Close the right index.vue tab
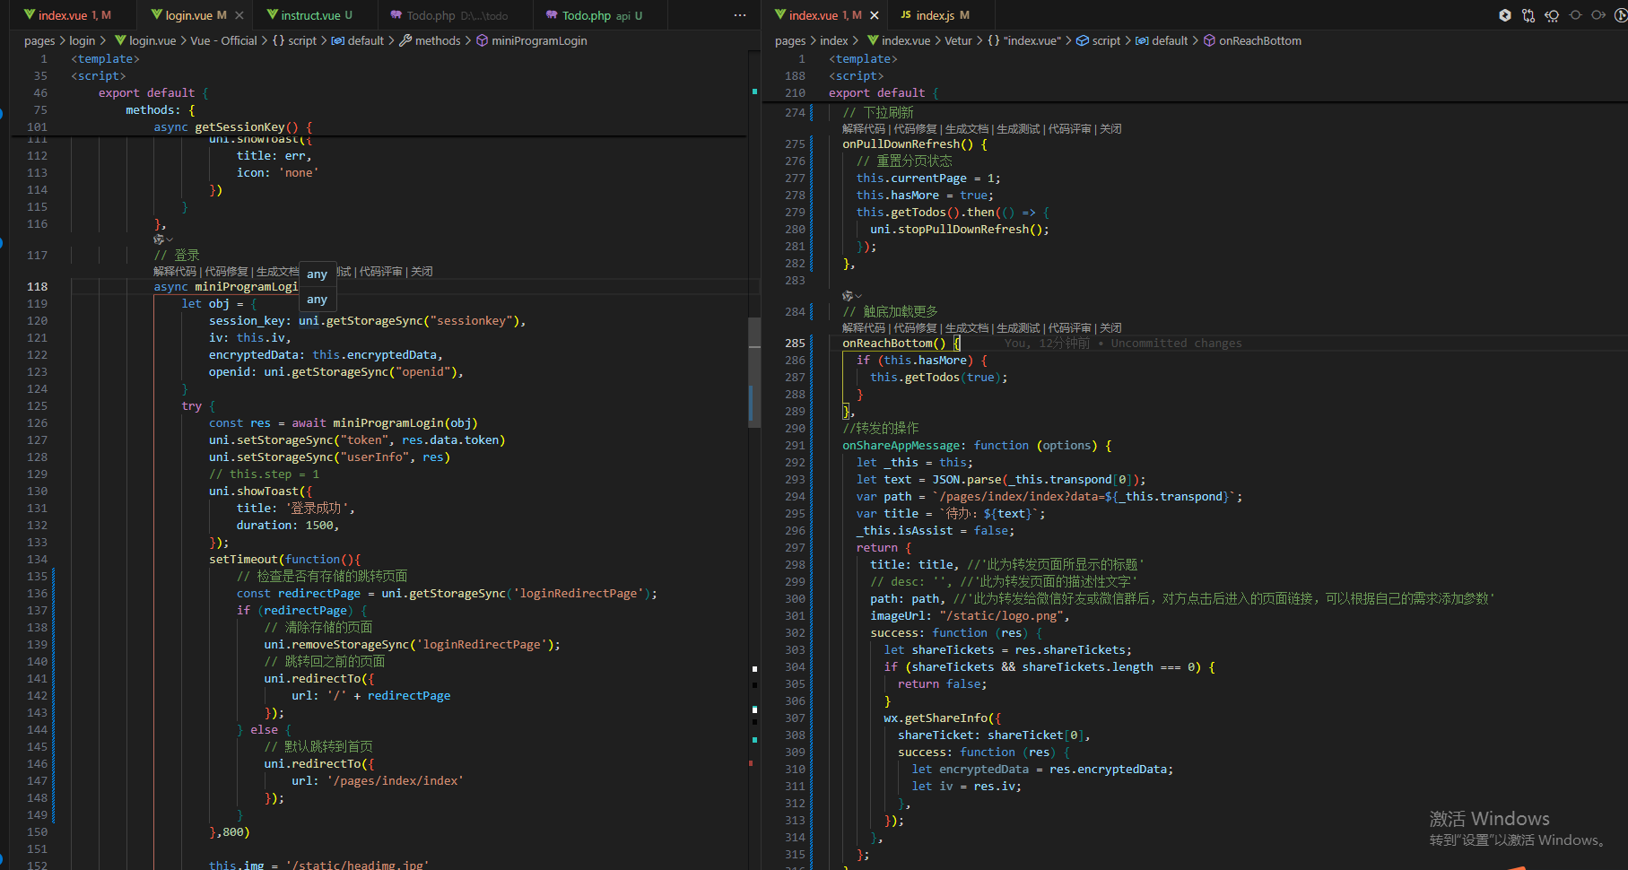1628x870 pixels. click(x=875, y=15)
